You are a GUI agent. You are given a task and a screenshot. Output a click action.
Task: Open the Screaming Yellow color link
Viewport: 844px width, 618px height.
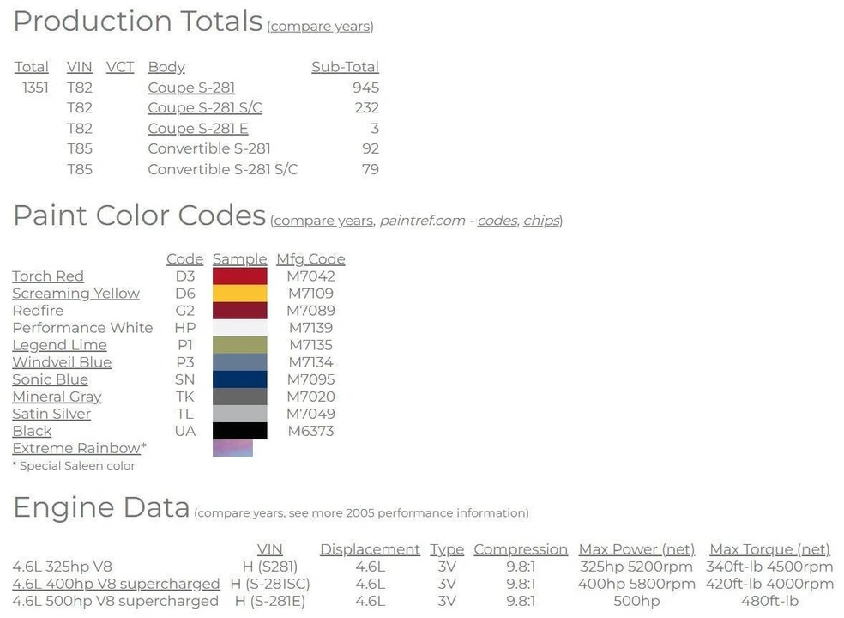(75, 293)
